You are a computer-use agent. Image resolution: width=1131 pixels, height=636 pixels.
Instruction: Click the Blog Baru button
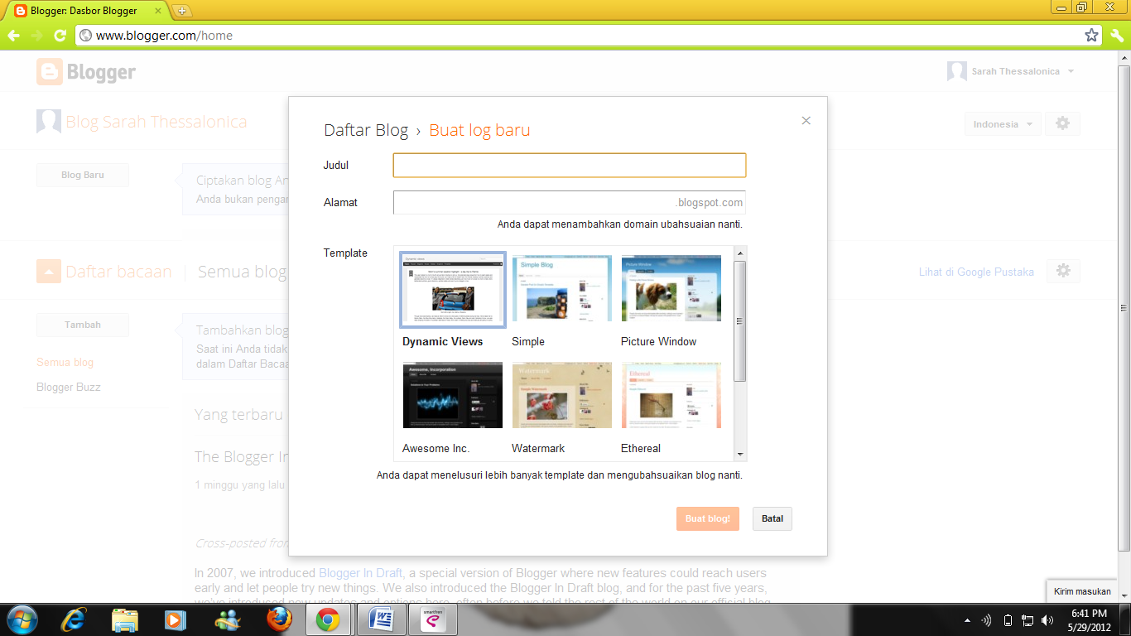83,175
